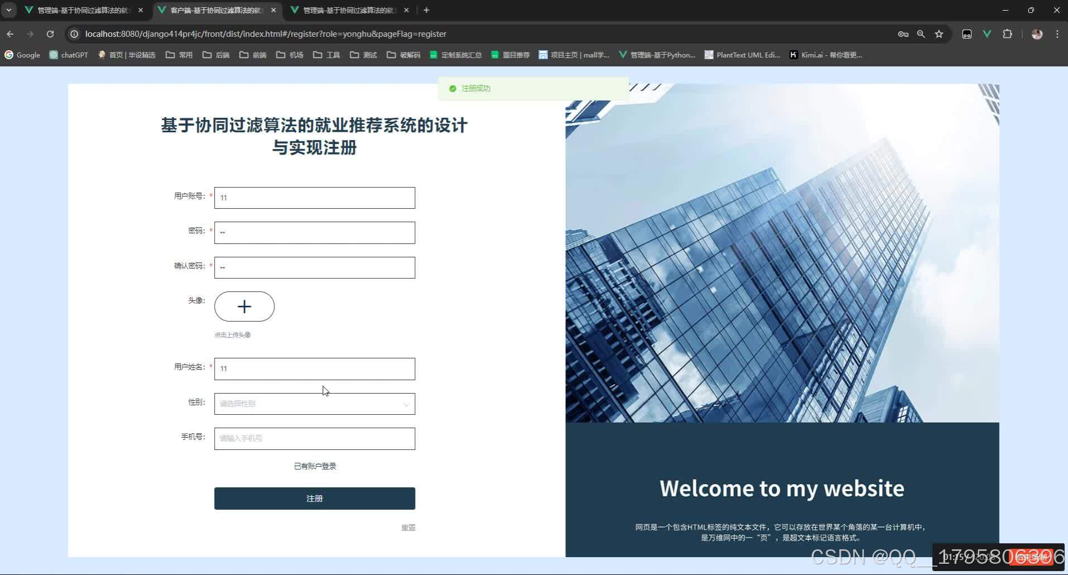
Task: Open the chatGPT bookmark
Action: (69, 55)
